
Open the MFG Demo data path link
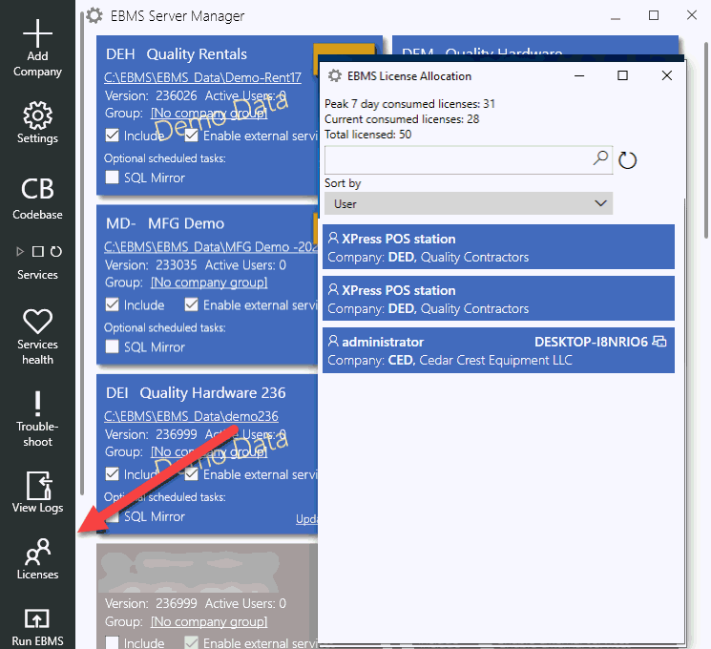[211, 247]
